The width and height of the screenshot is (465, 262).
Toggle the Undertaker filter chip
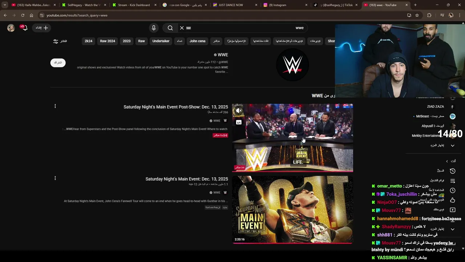pyautogui.click(x=161, y=41)
